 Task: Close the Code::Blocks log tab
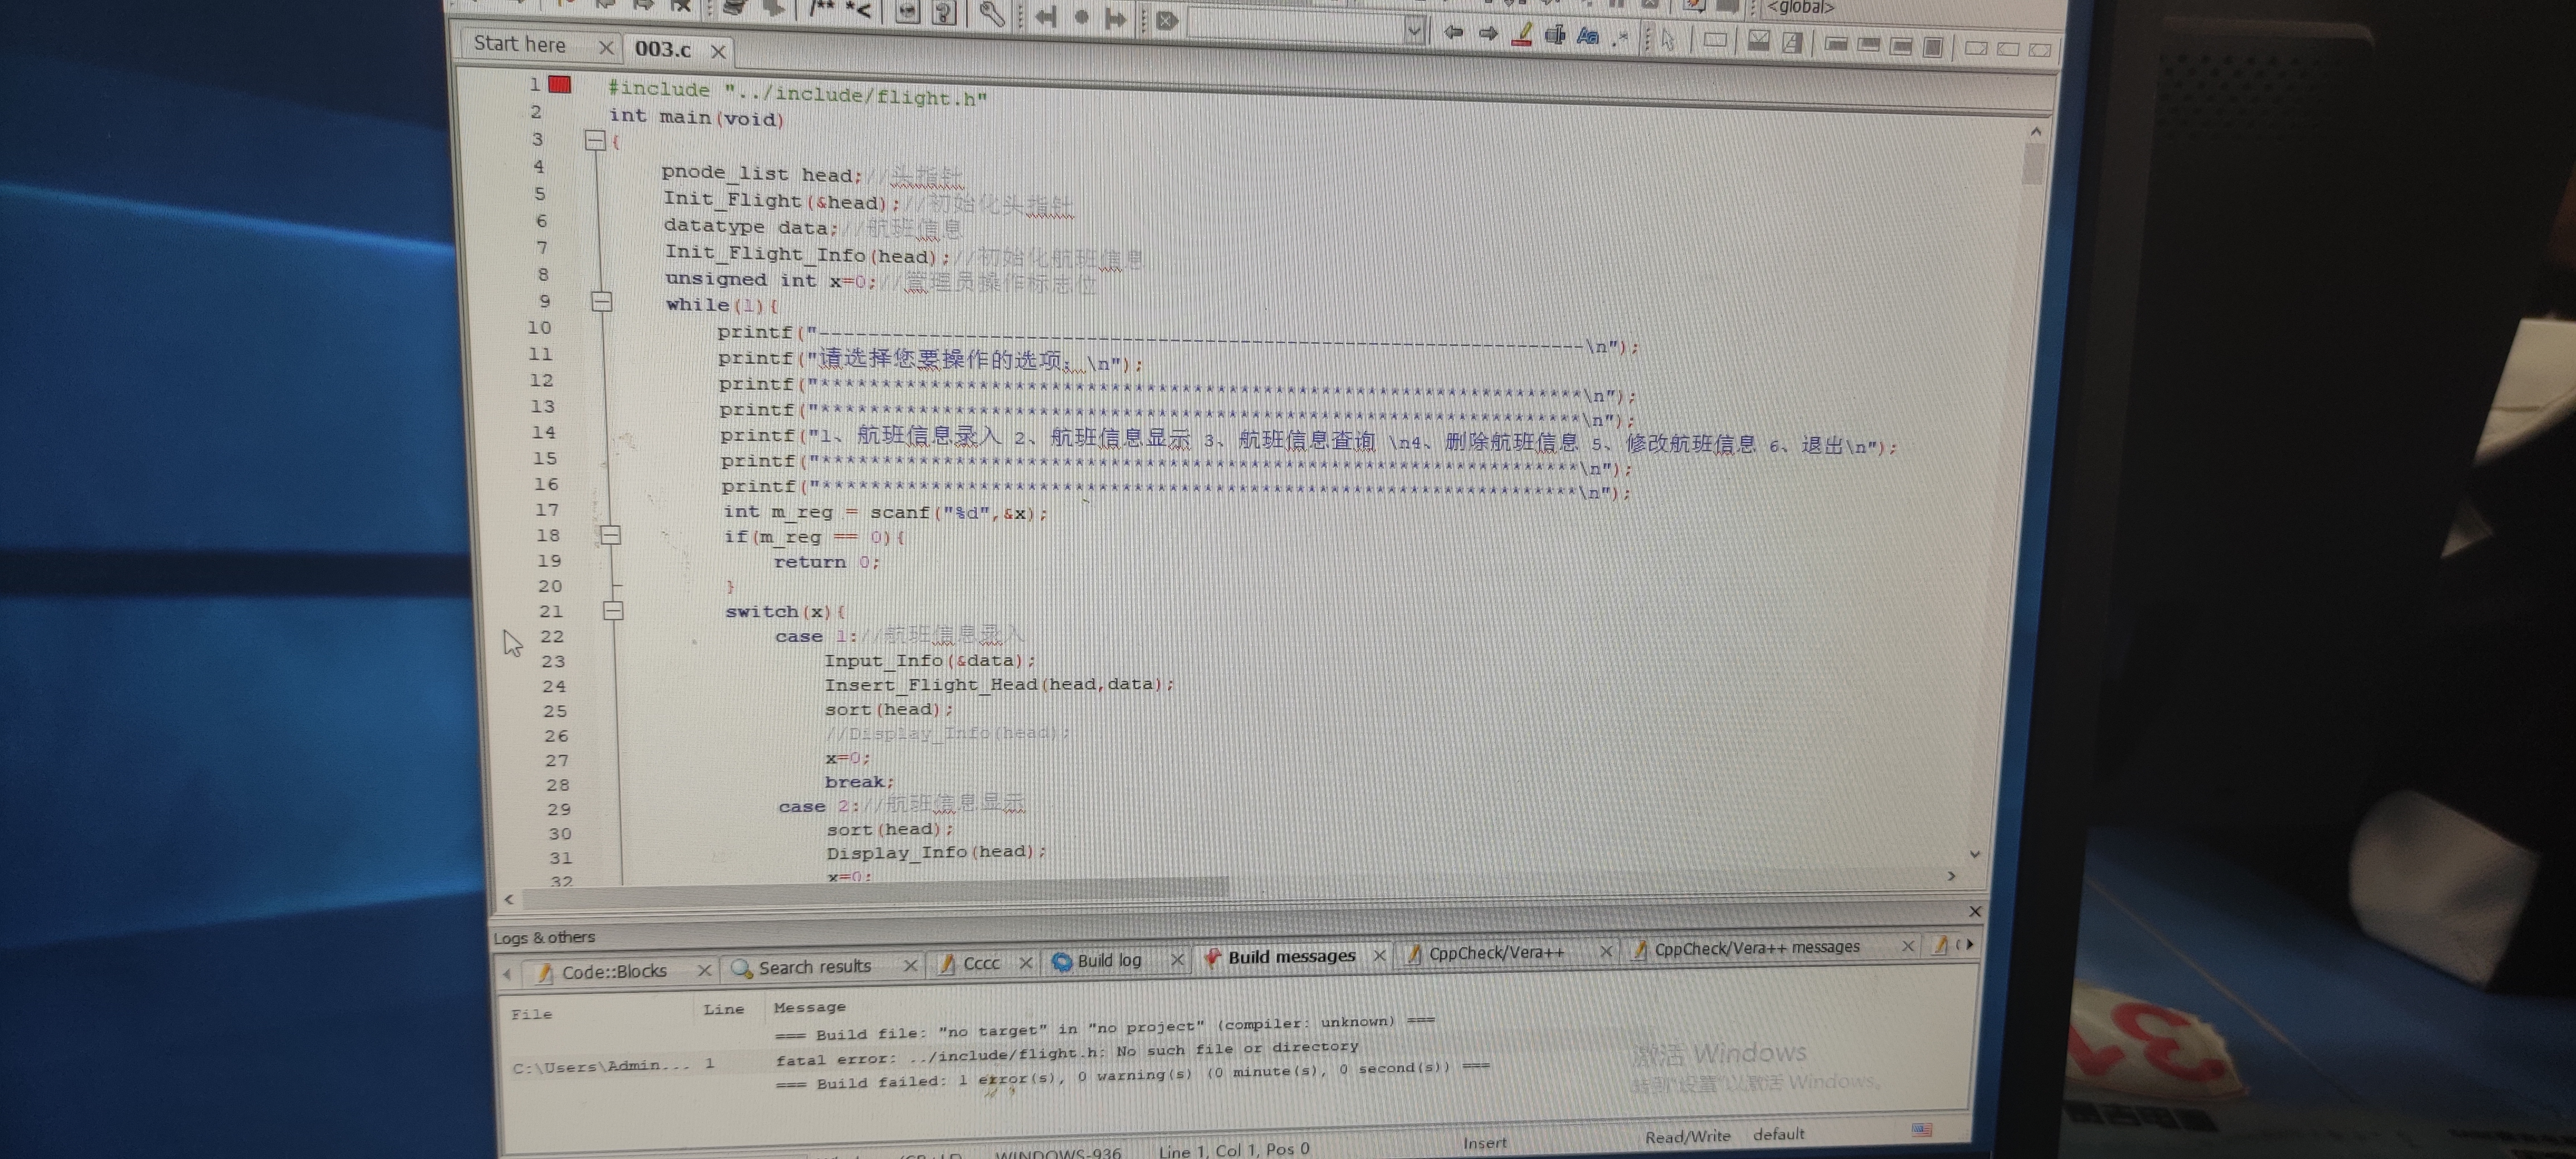coord(704,970)
